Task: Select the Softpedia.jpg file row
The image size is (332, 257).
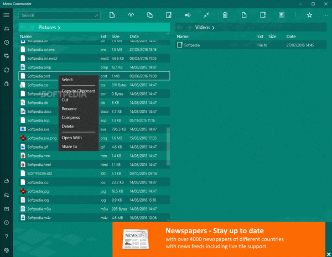Action: (94, 191)
